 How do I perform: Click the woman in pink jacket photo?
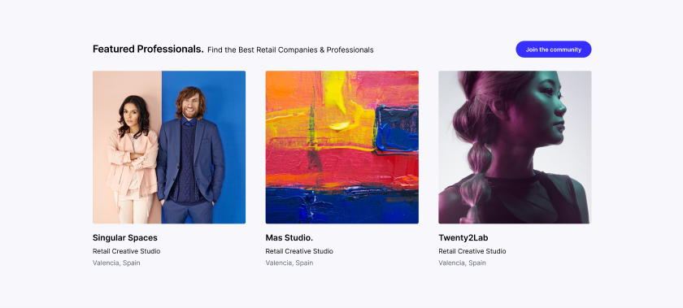(x=133, y=159)
